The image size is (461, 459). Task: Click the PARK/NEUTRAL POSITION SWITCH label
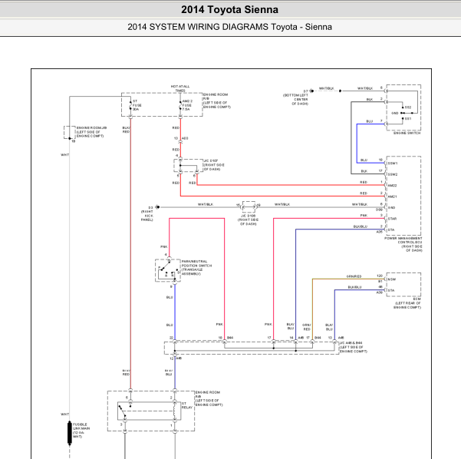196,267
